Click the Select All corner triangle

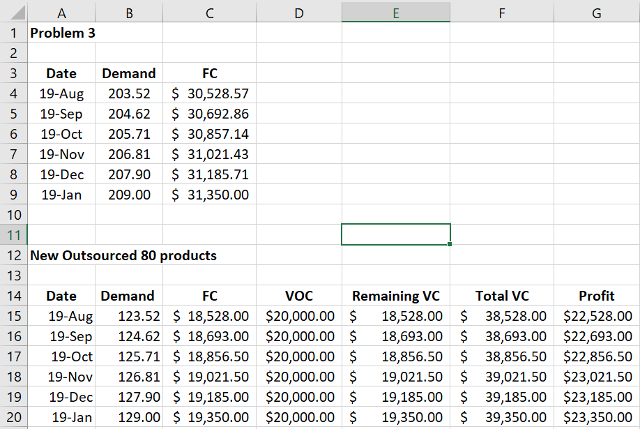[x=17, y=13]
